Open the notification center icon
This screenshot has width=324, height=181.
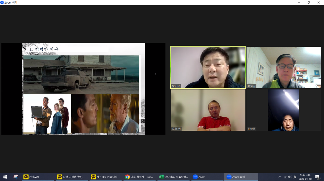tap(317, 177)
